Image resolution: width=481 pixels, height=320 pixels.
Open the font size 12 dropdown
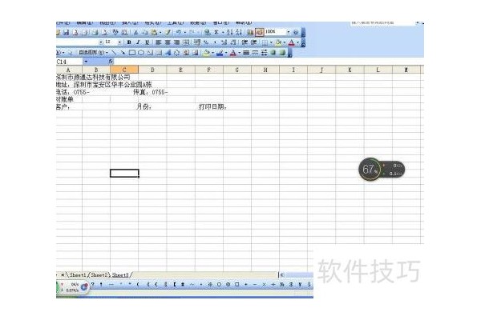(119, 42)
